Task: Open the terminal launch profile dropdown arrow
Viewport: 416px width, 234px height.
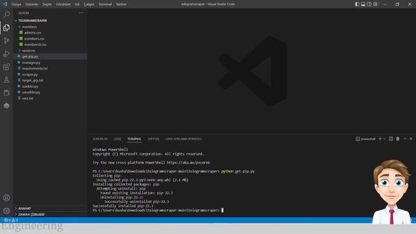Action: click(384, 138)
